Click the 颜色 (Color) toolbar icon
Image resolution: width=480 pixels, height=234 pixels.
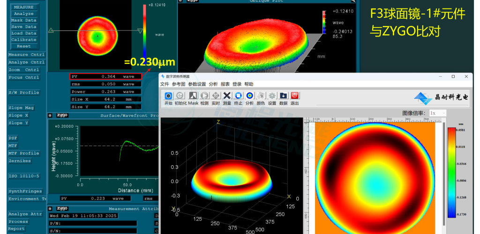point(261,95)
